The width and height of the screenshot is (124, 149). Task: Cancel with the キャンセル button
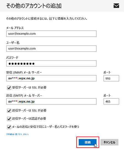(109, 142)
